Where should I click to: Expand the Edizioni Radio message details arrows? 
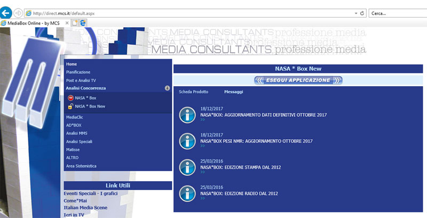(203, 198)
